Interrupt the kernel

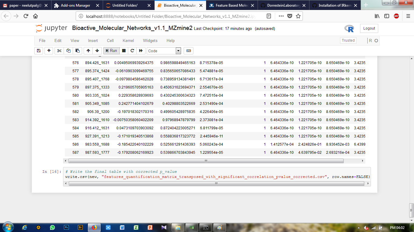tap(124, 51)
